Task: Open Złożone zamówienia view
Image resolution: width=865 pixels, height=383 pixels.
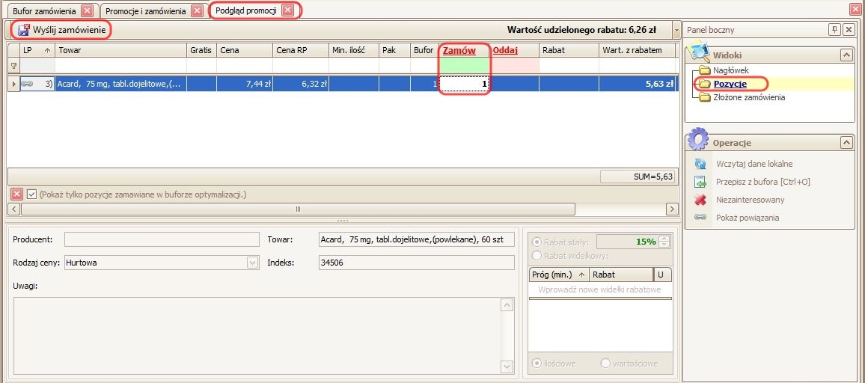Action: click(x=748, y=97)
